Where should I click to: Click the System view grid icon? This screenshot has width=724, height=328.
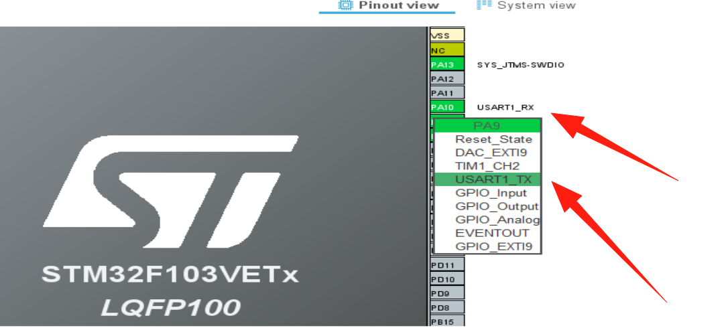click(x=484, y=5)
